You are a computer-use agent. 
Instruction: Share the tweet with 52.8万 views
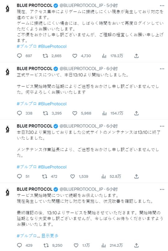pyautogui.click(x=136, y=176)
